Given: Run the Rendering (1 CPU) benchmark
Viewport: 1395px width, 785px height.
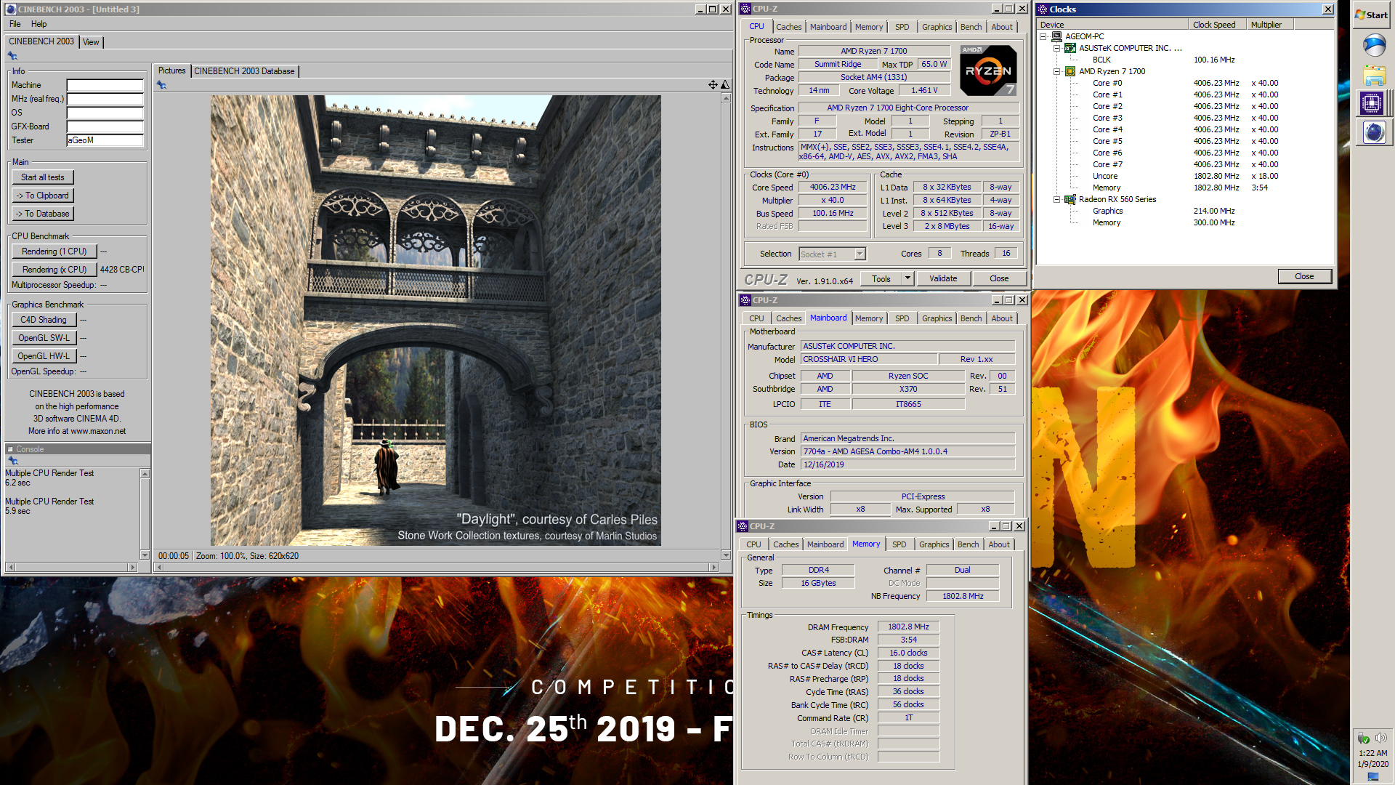Looking at the screenshot, I should [x=54, y=251].
